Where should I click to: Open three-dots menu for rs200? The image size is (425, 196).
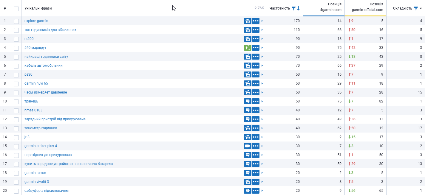pyautogui.click(x=256, y=39)
